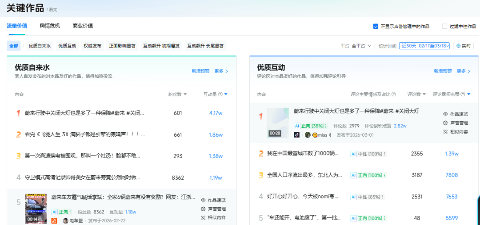
Task: Select the 互动飙升·长尾显著 filter tag
Action: click(x=205, y=46)
